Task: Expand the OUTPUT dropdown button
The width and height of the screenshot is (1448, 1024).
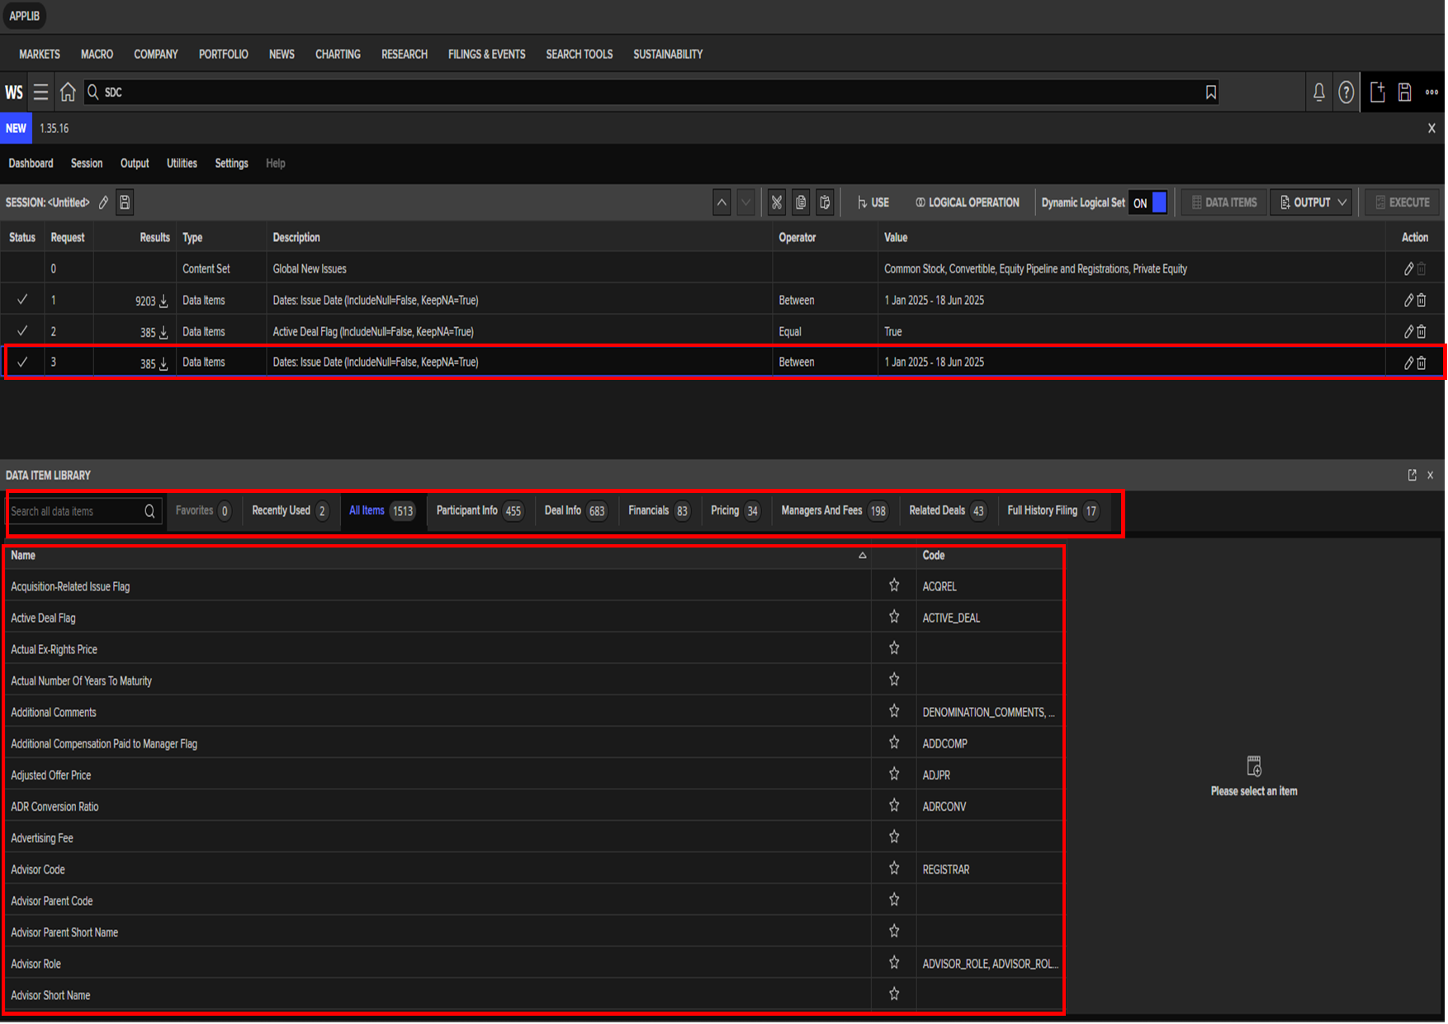Action: (1311, 203)
